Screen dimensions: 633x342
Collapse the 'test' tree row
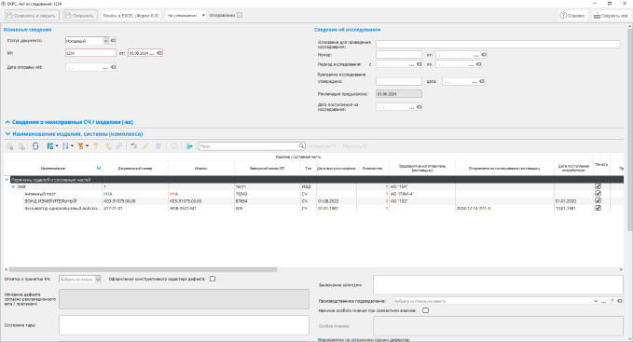tap(13, 186)
